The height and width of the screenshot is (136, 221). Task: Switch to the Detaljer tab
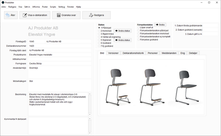tap(193, 53)
